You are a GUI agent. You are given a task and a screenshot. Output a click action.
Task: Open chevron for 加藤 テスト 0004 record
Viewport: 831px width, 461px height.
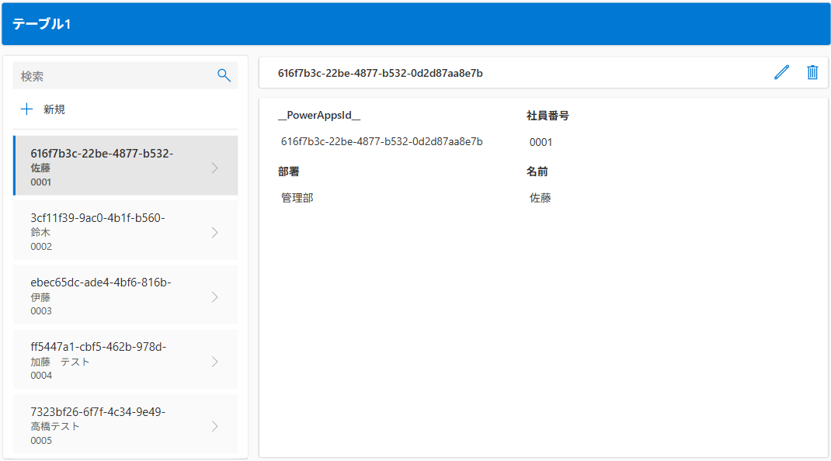[x=214, y=362]
